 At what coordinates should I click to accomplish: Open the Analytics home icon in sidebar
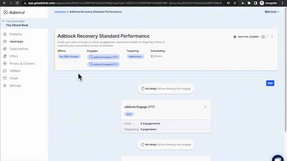point(5,34)
